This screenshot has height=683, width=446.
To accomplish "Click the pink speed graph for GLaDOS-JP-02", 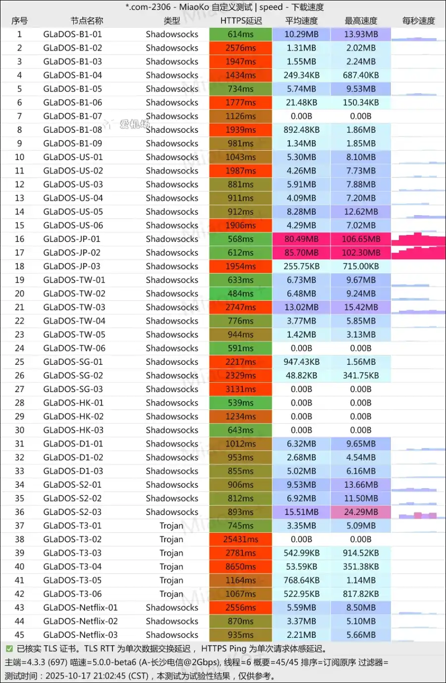I will click(x=418, y=253).
